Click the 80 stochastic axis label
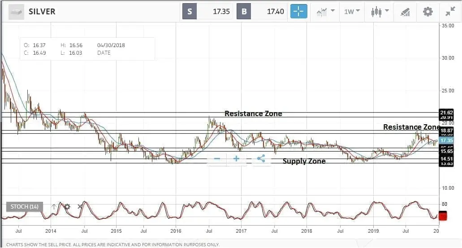Screen dimensions: 462x248 (445, 204)
